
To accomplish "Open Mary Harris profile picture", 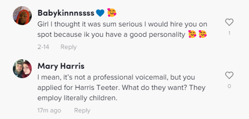I will [22, 69].
